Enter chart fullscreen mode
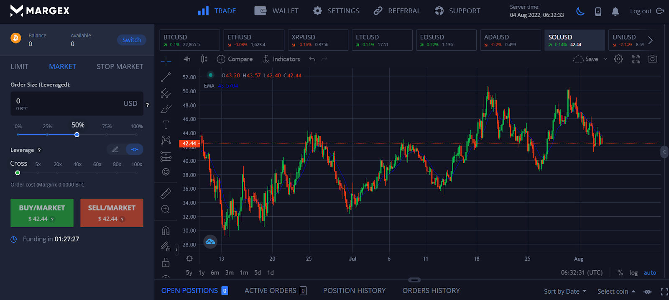Viewport: 669px width, 300px height. [x=636, y=59]
